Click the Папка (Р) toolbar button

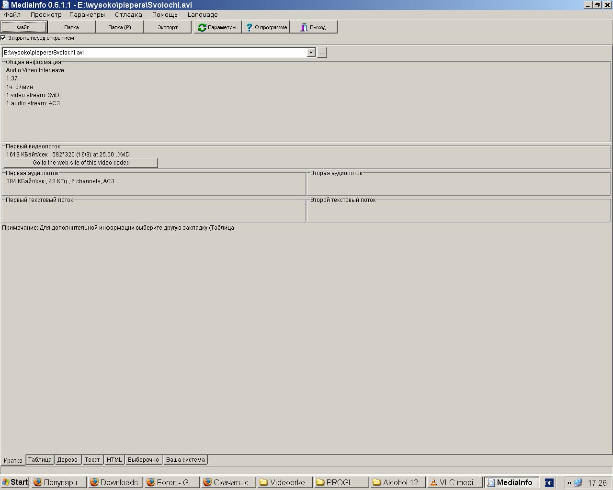point(120,27)
